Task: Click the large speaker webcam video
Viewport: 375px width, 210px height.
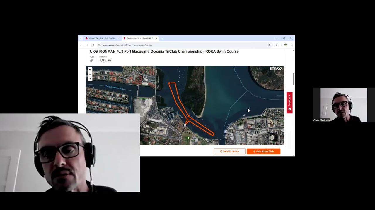Action: 70,153
